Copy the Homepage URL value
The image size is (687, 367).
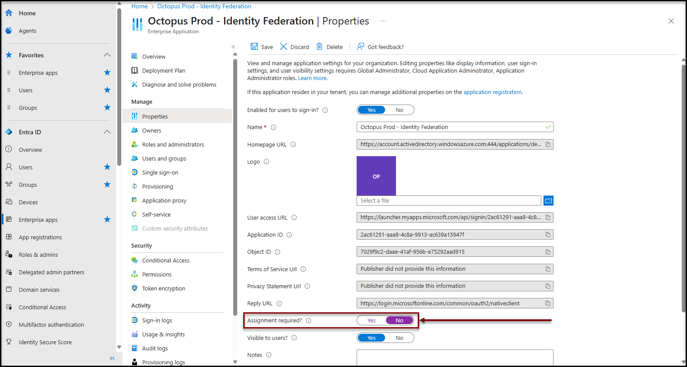[547, 144]
